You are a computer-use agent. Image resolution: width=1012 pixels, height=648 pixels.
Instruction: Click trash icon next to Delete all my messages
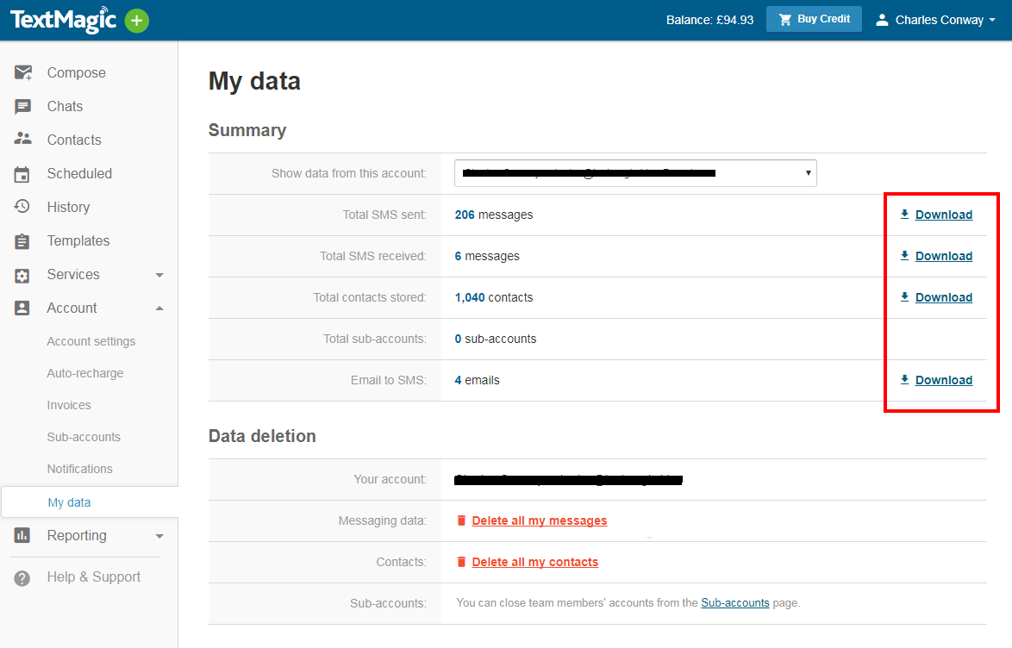pyautogui.click(x=461, y=520)
